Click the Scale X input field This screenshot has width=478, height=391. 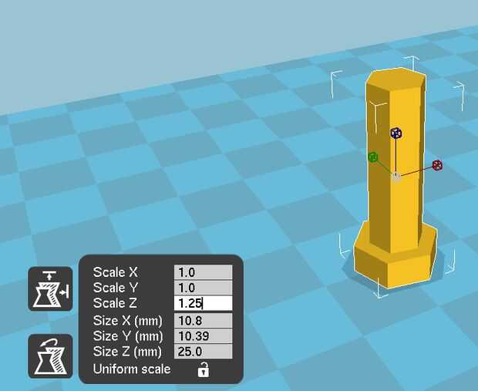pyautogui.click(x=203, y=272)
